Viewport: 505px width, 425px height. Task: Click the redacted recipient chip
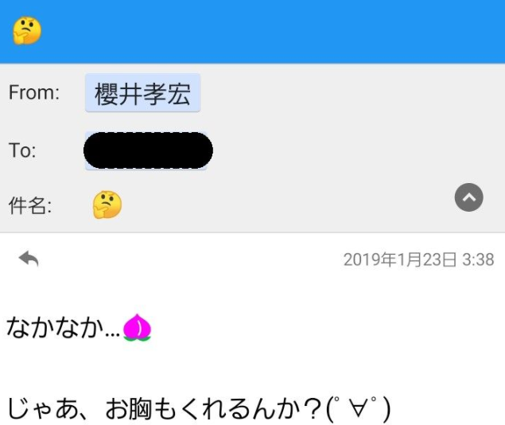click(148, 150)
